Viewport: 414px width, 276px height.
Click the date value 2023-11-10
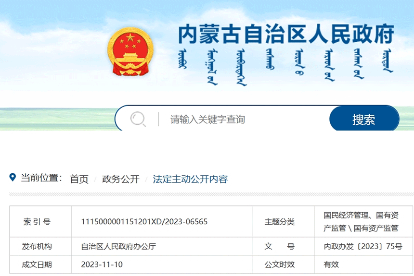[x=102, y=264]
